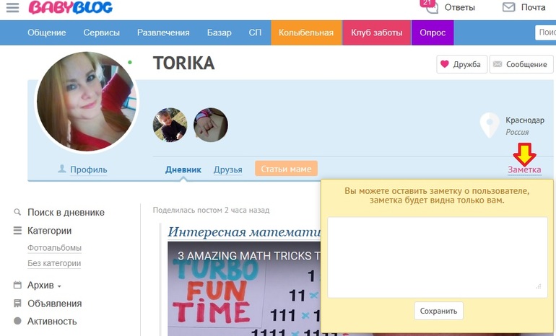Viewport: 556px width, 336px height.
Task: Open second friend avatar thumbnail
Action: 211,125
